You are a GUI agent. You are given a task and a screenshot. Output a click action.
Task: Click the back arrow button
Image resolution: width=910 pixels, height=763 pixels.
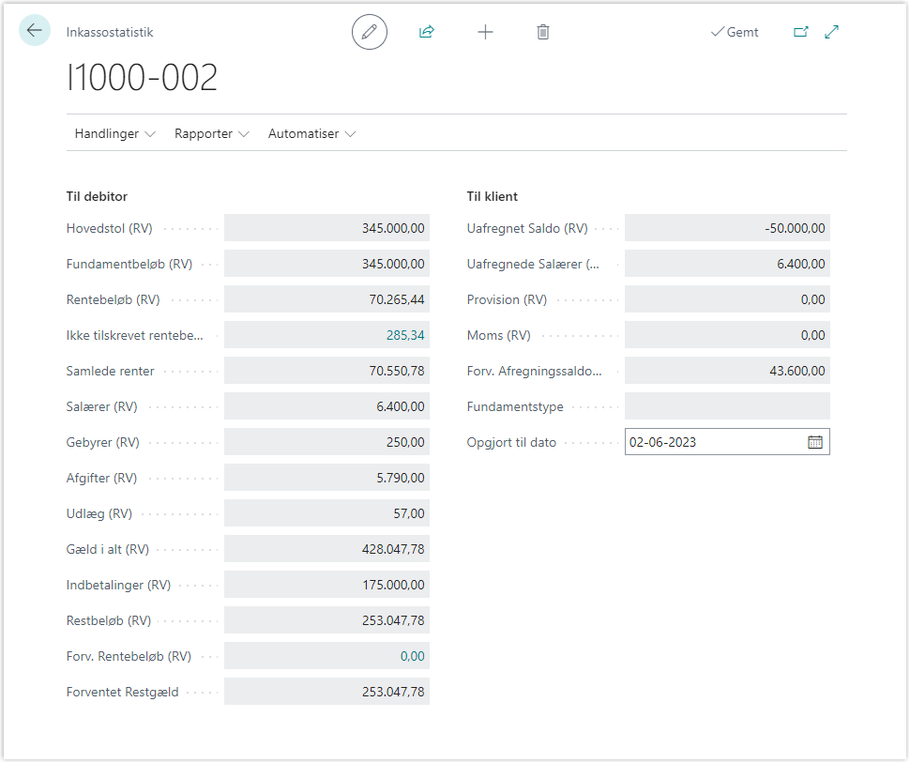(35, 31)
